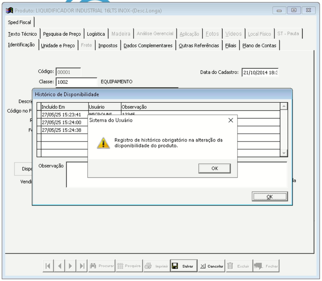Click the Classe input field

click(x=76, y=82)
